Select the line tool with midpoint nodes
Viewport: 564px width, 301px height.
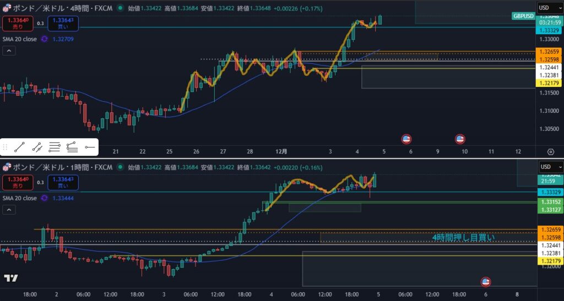tap(37, 147)
